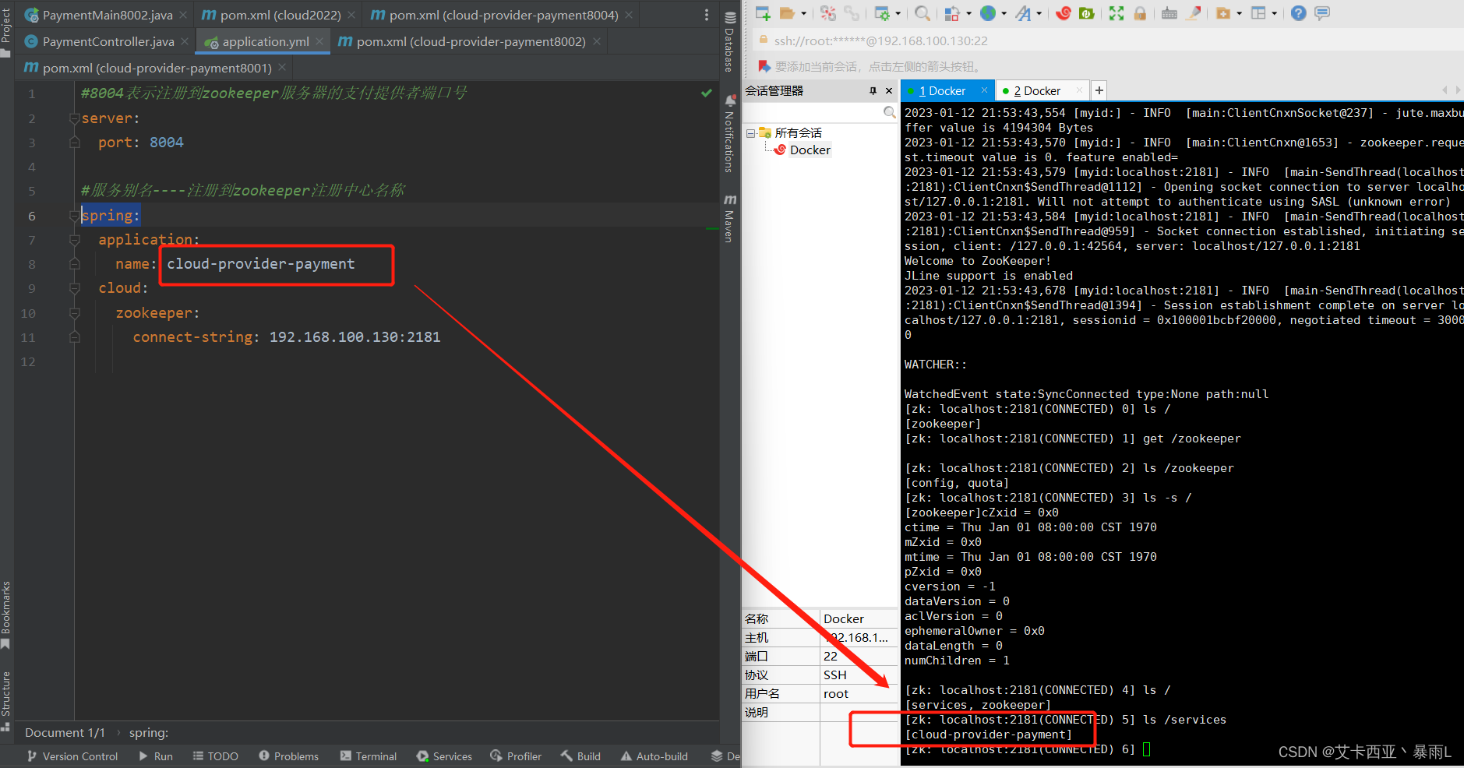Open the keyboard key mapping icon
Screen dimensions: 1464x768
click(x=1169, y=13)
